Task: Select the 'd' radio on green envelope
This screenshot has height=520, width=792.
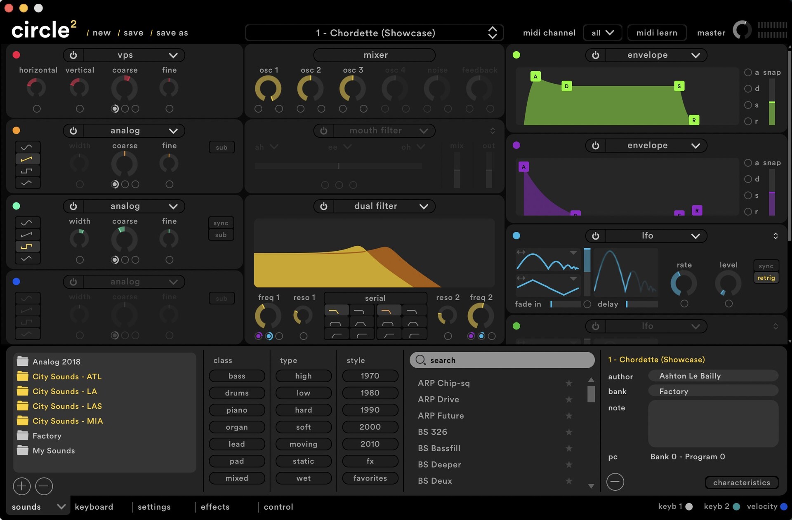Action: [x=748, y=89]
